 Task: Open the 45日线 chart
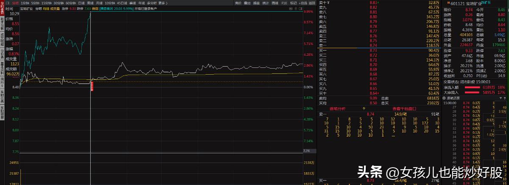point(123,3)
